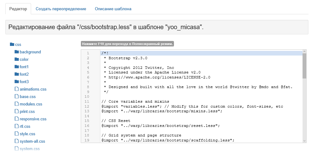Place cursor on the variables.less import line
The height and width of the screenshot is (152, 310).
tap(192, 106)
